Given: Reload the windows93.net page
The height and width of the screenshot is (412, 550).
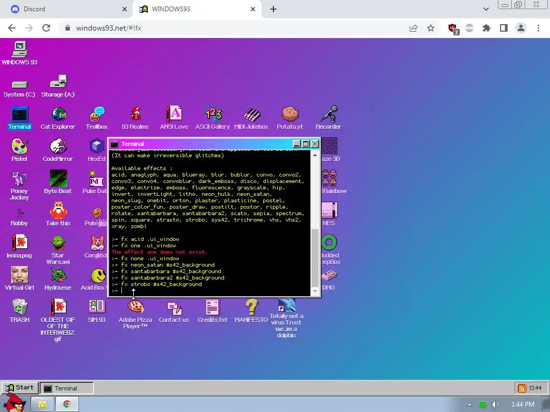Looking at the screenshot, I should coord(46,28).
